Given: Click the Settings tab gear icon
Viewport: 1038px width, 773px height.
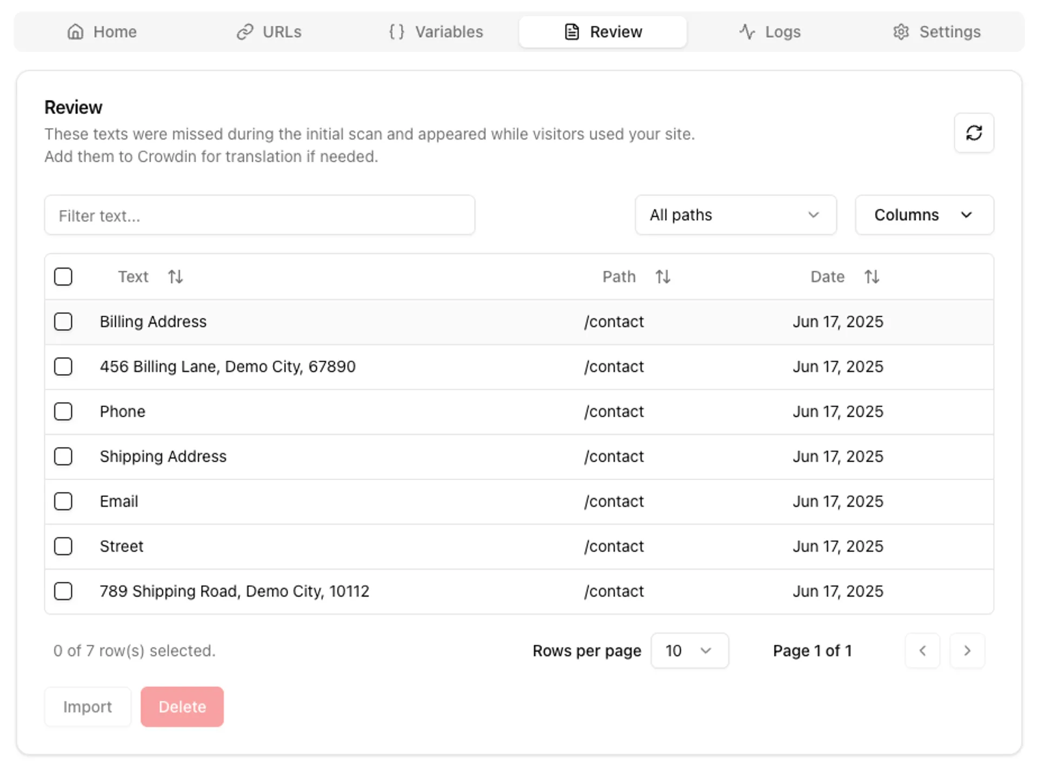Looking at the screenshot, I should [901, 32].
